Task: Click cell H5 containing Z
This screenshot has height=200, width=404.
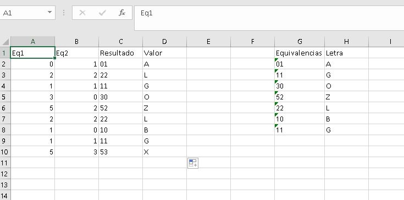Action: 346,97
